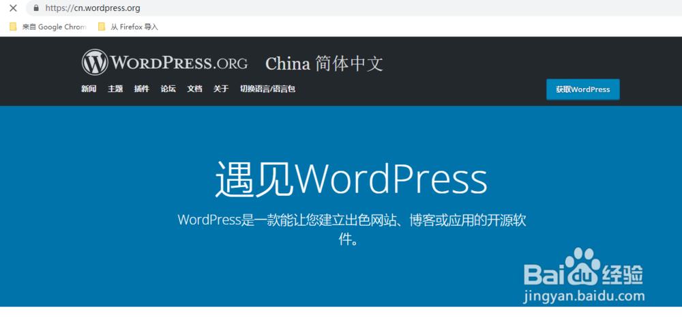Open the 新闻 menu item

(89, 89)
